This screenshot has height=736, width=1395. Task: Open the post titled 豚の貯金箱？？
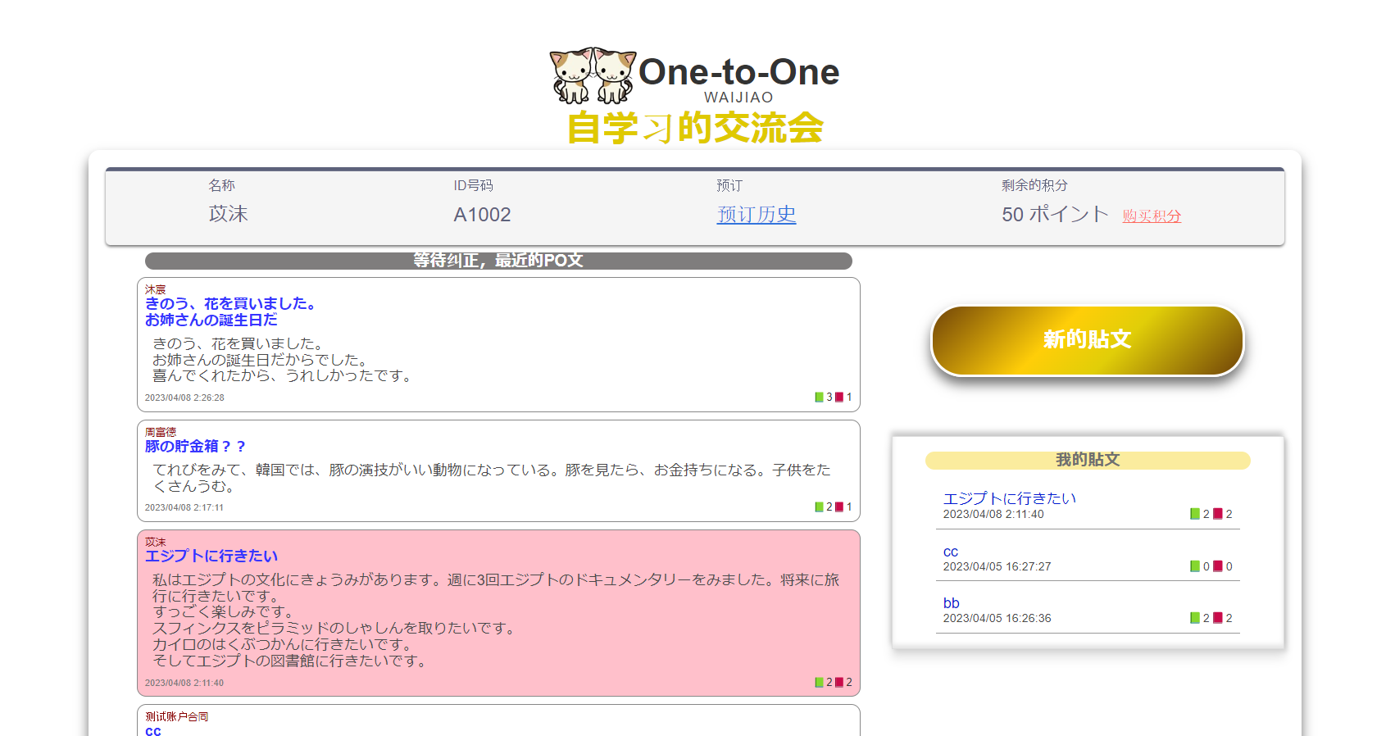195,447
